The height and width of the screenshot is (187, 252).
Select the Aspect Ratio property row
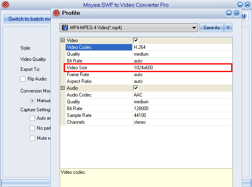point(149,81)
